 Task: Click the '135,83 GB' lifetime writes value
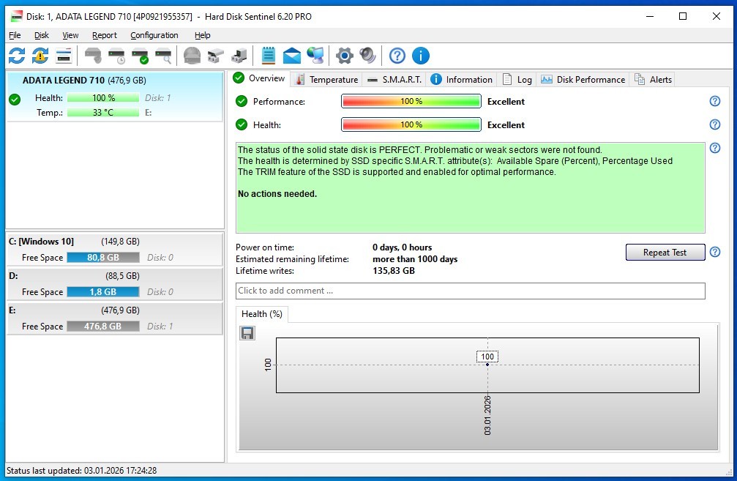tap(394, 271)
